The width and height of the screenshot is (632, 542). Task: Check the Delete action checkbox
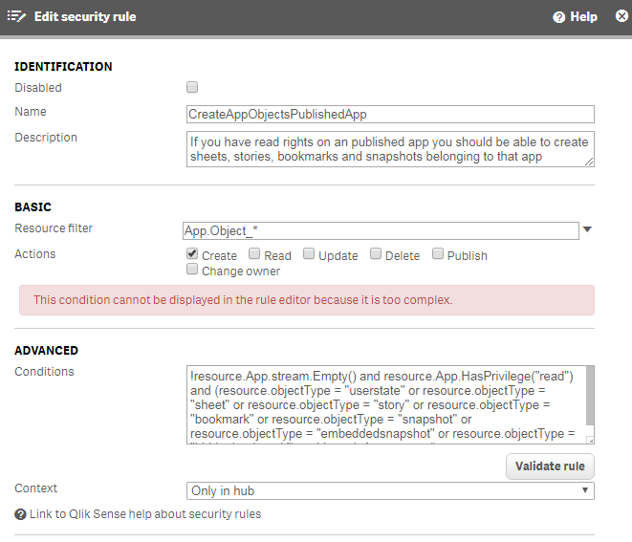point(376,254)
